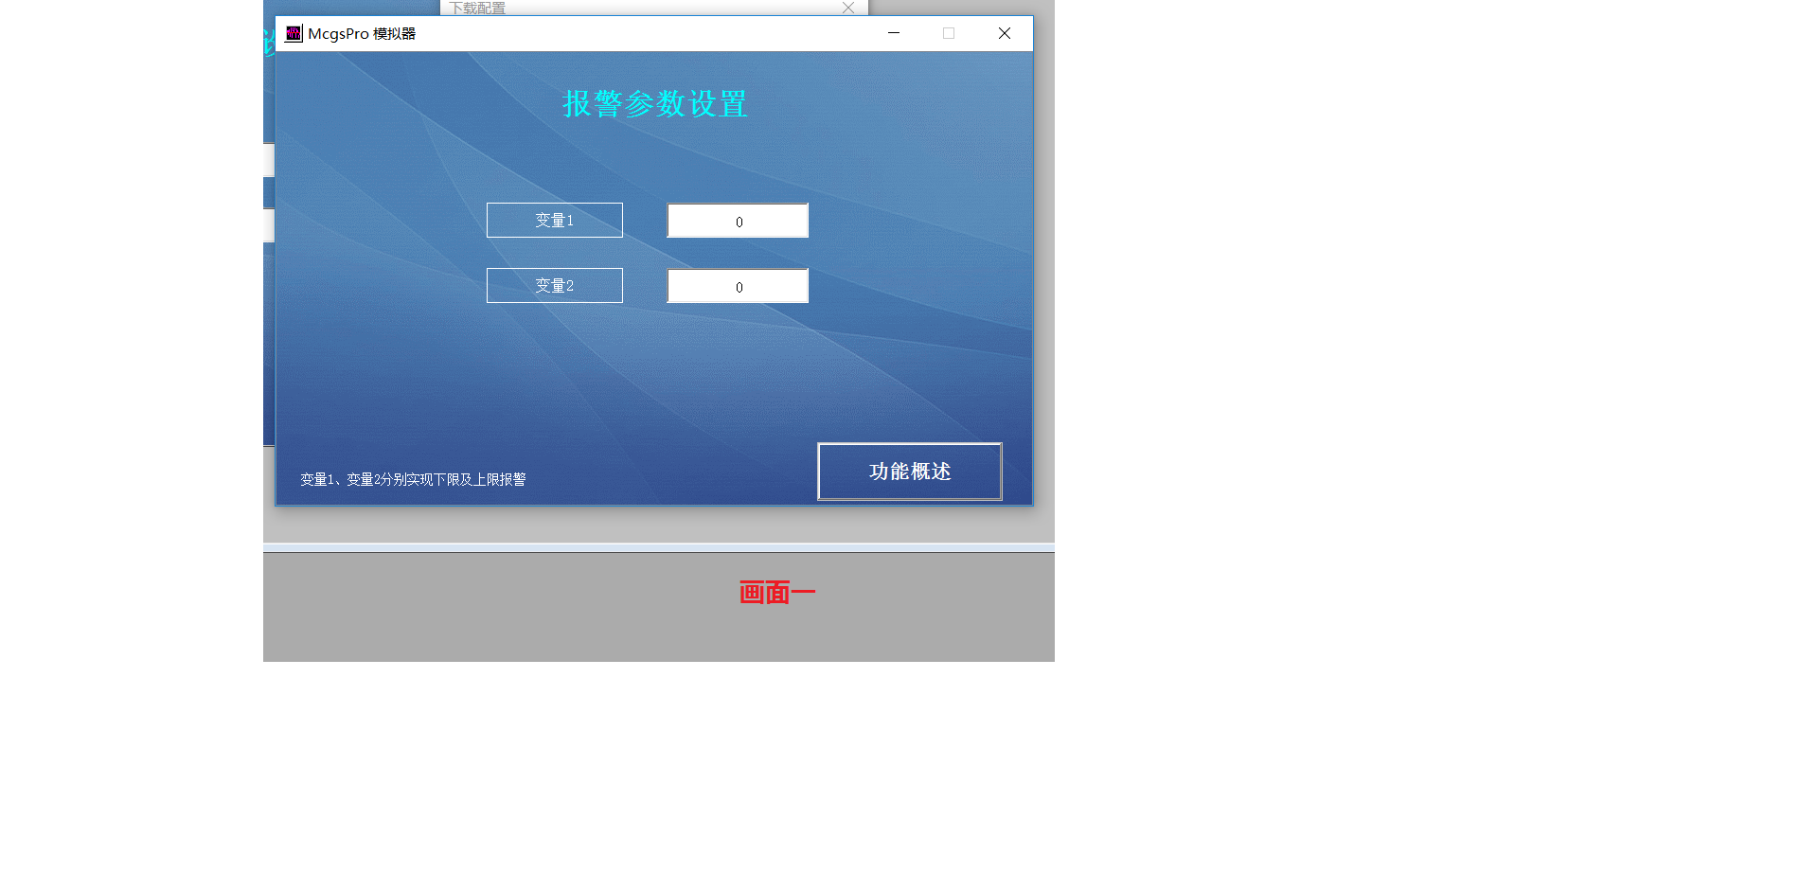The height and width of the screenshot is (891, 1799).
Task: Click the red 画面一 caption
Action: click(776, 594)
